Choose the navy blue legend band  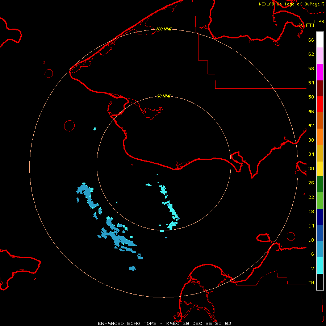point(320,217)
